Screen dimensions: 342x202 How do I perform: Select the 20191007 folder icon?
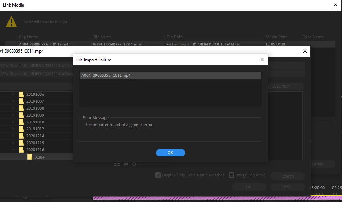(21, 101)
